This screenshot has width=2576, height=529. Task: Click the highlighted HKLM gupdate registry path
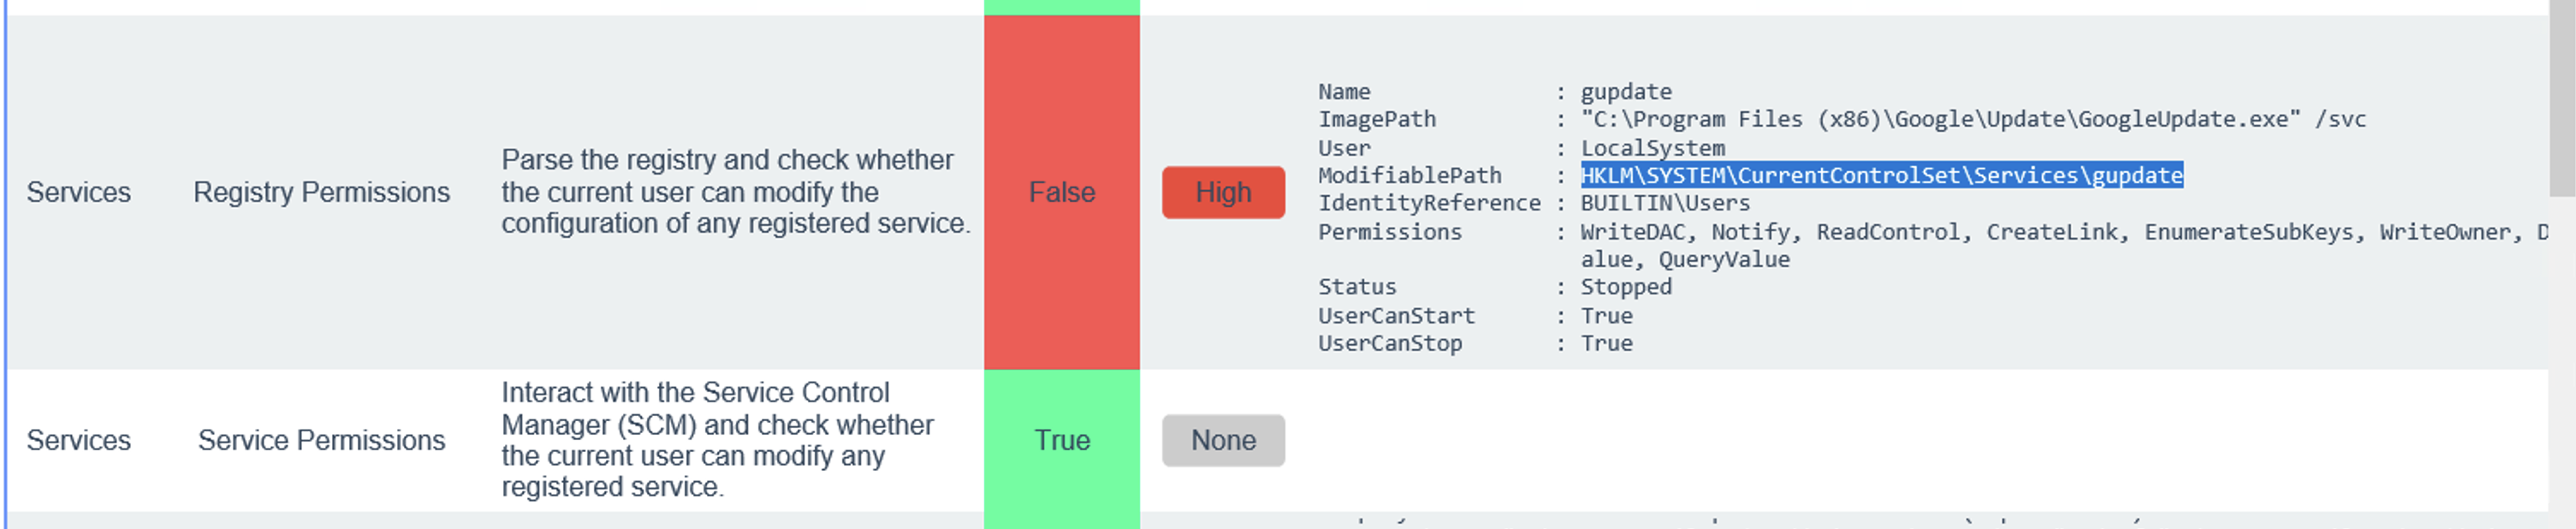1881,176
